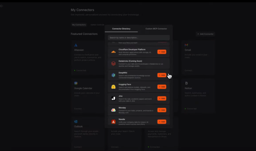Click the Outlook card title
Screen dimensions: 256x151
78,126
